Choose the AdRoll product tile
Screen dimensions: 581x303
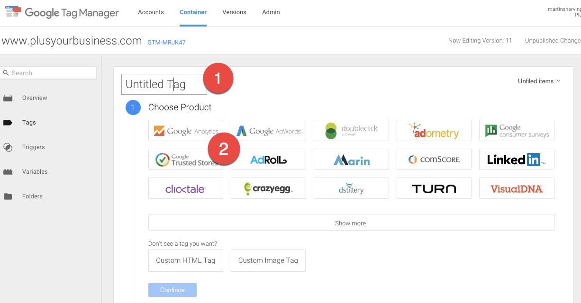click(268, 160)
